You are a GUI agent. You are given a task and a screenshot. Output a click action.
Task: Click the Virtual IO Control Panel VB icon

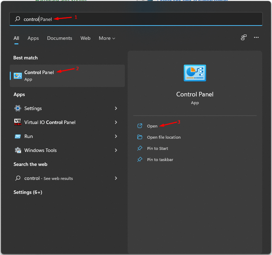18,122
